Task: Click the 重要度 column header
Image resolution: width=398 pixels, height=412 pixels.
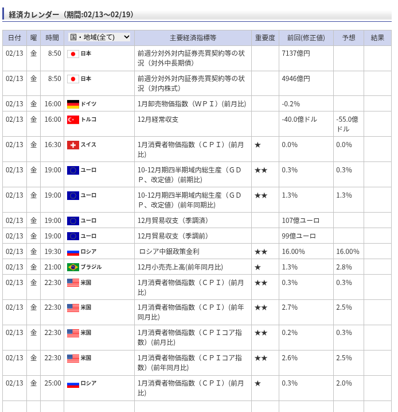Action: (x=265, y=38)
